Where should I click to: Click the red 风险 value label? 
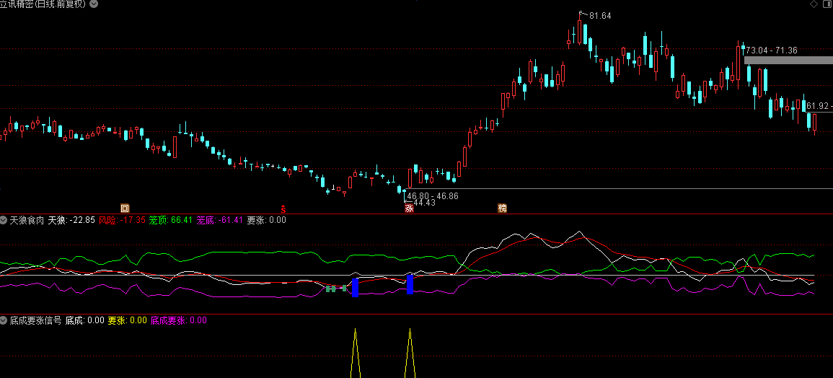pos(122,219)
